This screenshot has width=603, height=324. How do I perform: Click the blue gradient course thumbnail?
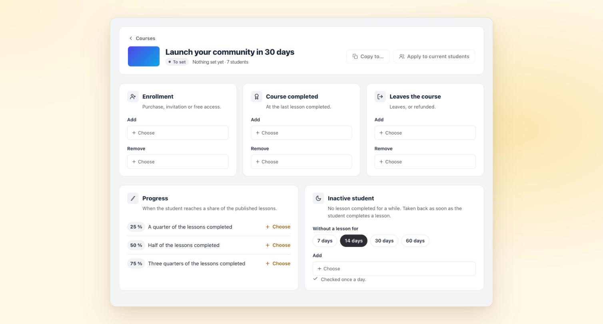(144, 56)
